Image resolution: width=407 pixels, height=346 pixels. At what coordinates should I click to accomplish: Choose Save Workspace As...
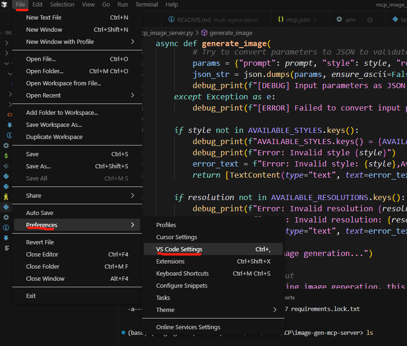[77, 125]
